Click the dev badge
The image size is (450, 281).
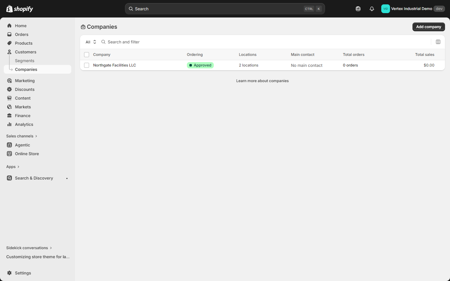tap(439, 9)
